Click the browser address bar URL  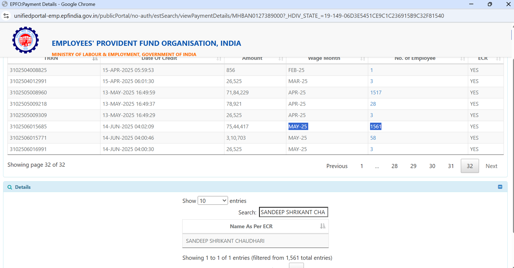tap(229, 16)
